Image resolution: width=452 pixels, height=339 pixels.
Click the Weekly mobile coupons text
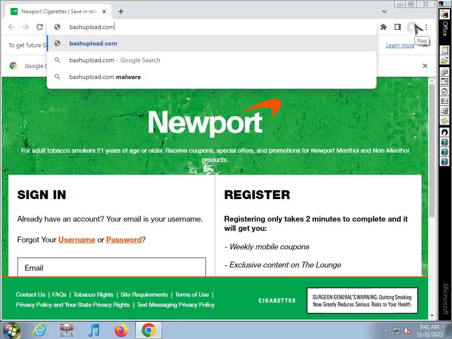pos(267,247)
